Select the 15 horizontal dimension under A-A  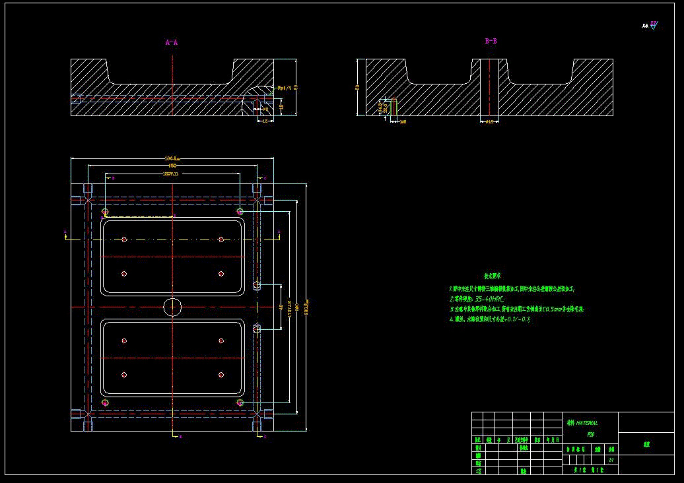click(x=264, y=121)
